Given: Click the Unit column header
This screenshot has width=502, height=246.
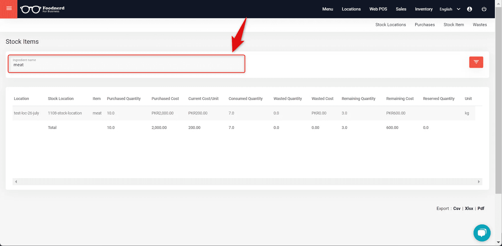Looking at the screenshot, I should [468, 99].
